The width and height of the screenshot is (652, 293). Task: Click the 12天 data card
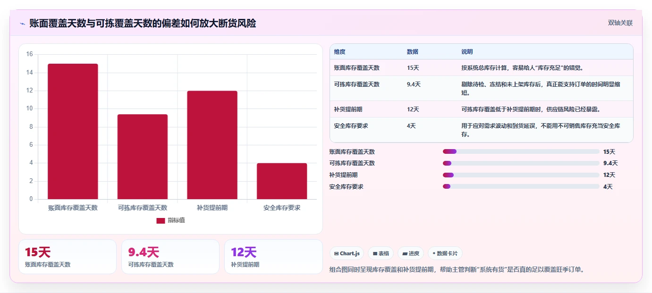pos(273,257)
